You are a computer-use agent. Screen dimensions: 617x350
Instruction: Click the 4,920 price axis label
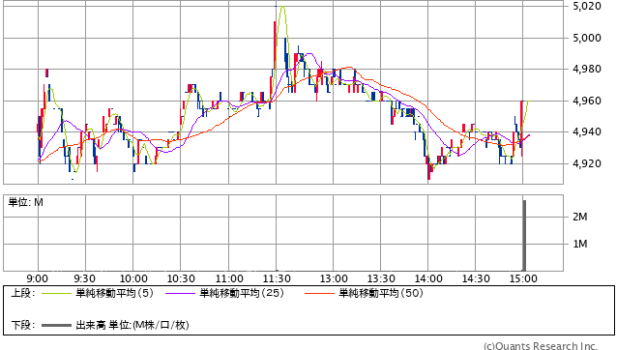587,163
